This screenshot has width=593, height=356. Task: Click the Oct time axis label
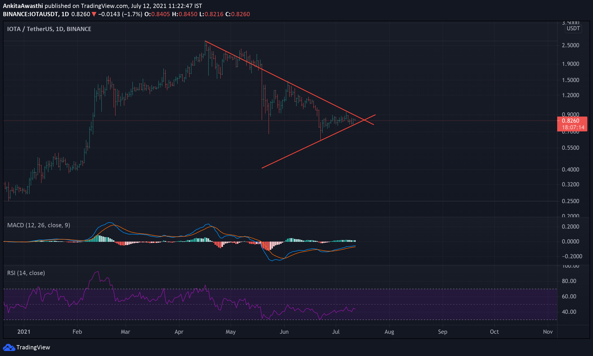(494, 332)
